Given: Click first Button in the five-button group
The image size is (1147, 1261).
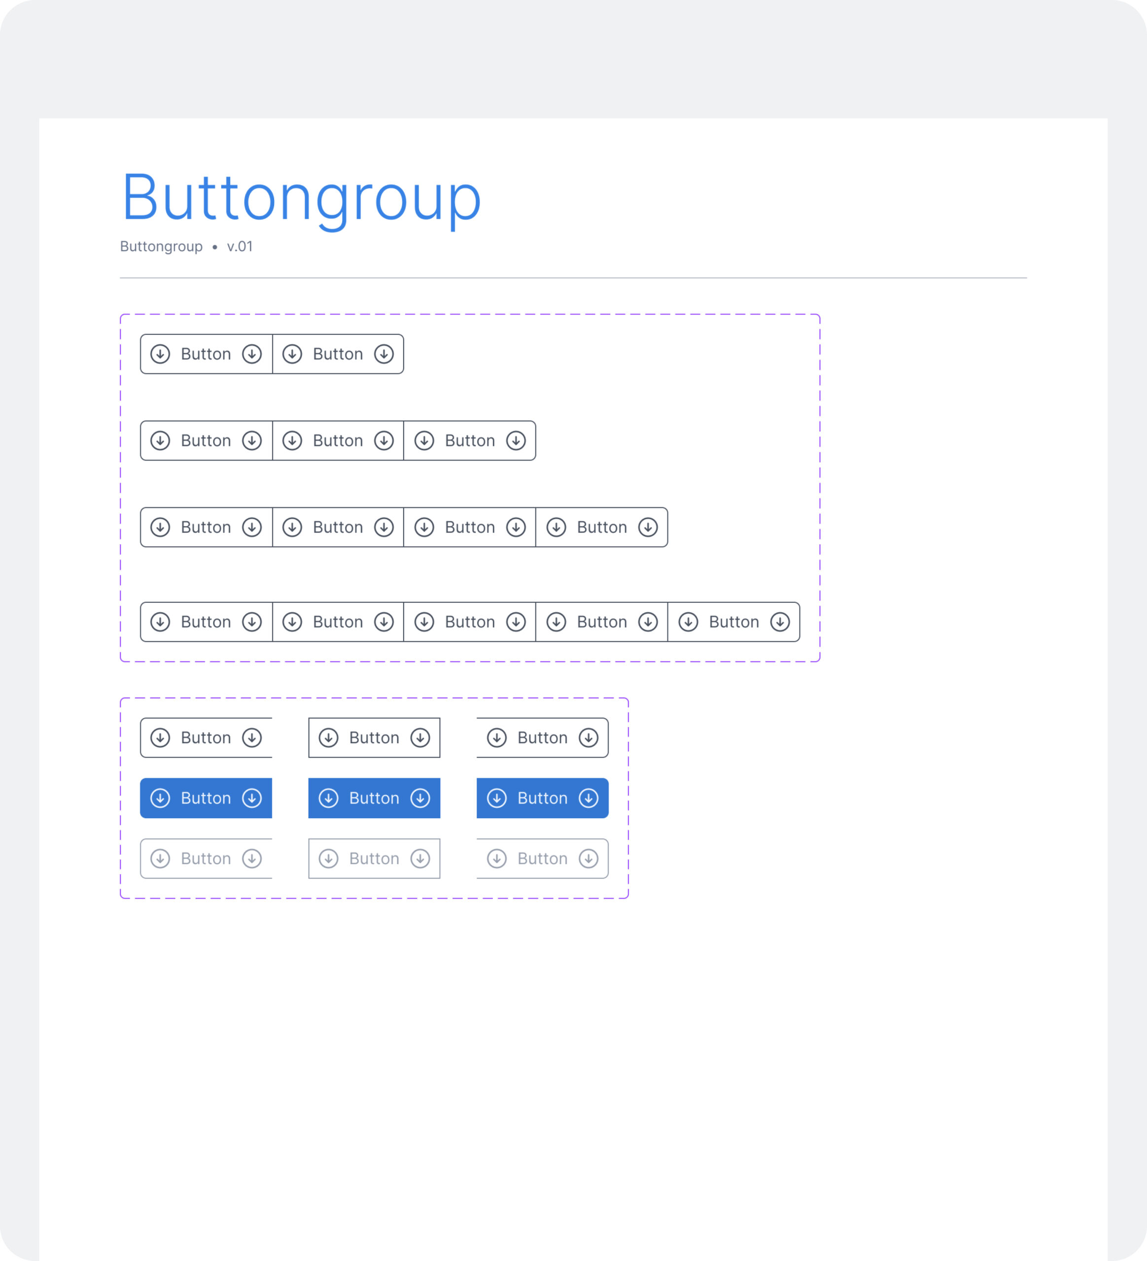Looking at the screenshot, I should point(206,622).
